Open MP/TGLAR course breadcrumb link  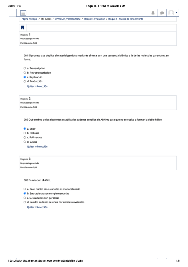(67, 19)
